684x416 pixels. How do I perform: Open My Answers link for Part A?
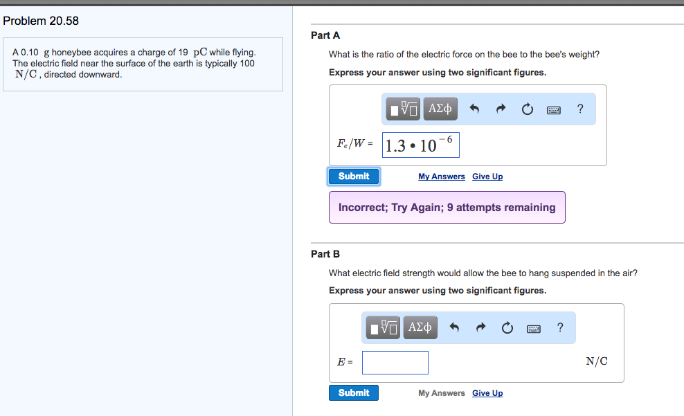click(x=442, y=177)
